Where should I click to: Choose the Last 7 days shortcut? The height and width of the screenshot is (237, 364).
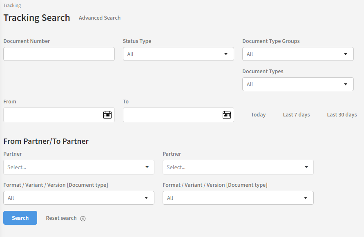(x=296, y=115)
